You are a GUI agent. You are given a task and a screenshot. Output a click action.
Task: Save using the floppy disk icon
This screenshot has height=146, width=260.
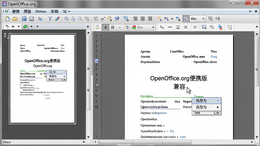tap(24, 19)
